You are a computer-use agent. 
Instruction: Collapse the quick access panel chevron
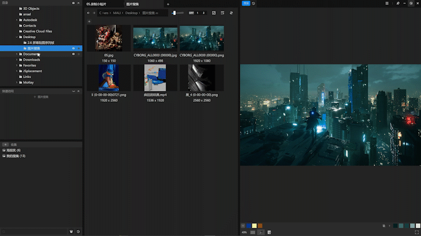click(73, 91)
